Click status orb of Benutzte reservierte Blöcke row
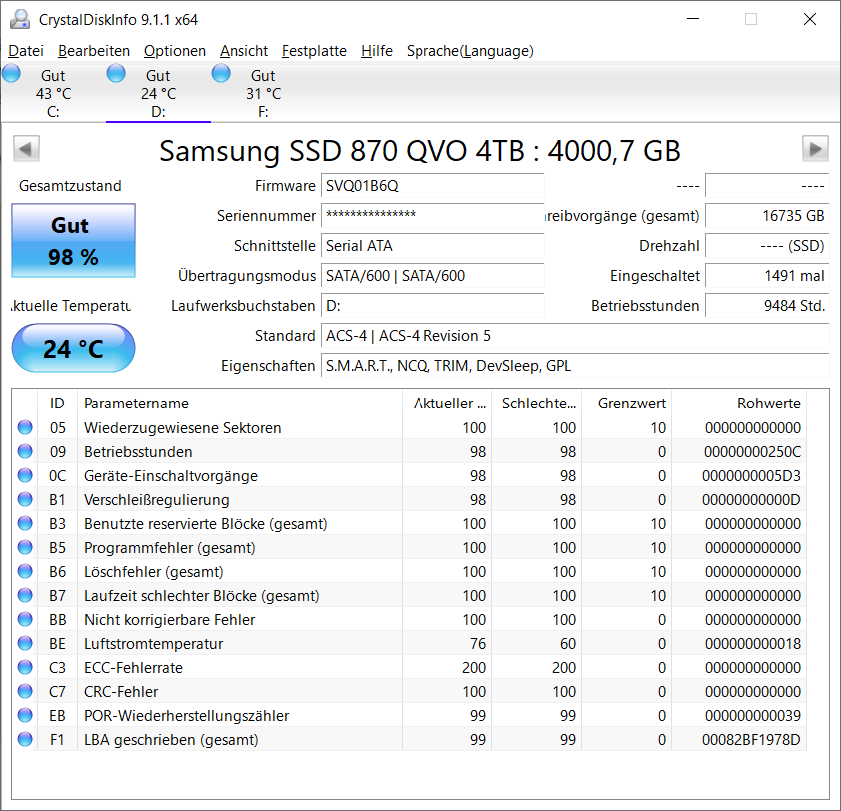This screenshot has height=811, width=841. click(x=25, y=524)
